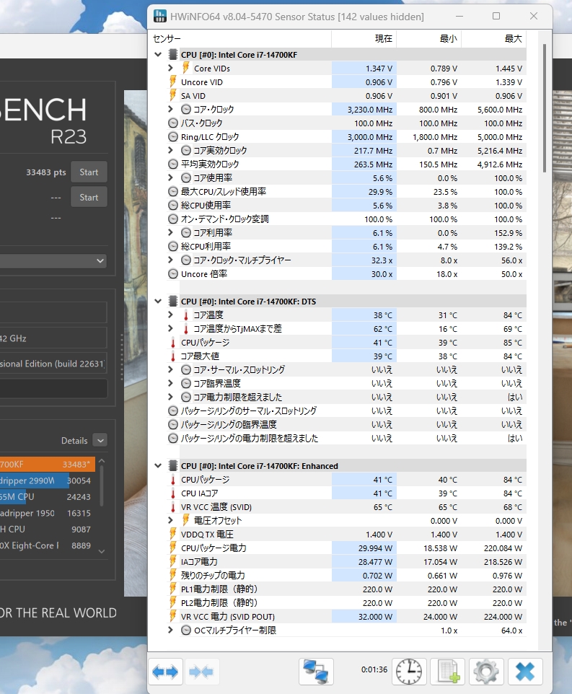Click the shrink layout arrows button
572x694 pixels.
click(x=201, y=672)
